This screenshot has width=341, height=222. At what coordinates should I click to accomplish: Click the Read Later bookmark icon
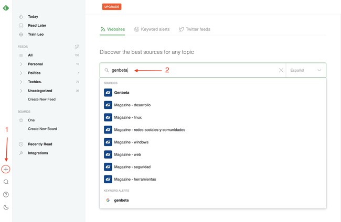21,26
